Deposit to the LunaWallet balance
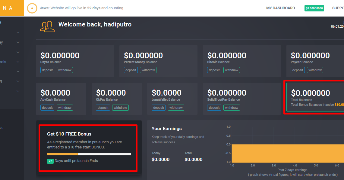 tap(159, 108)
